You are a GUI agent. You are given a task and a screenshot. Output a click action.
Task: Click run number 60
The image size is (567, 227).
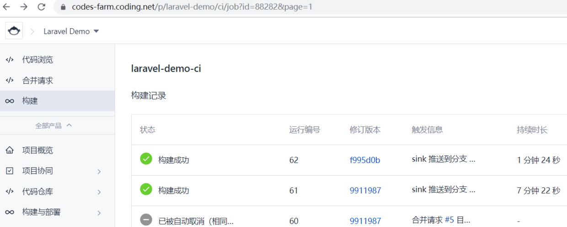point(294,221)
